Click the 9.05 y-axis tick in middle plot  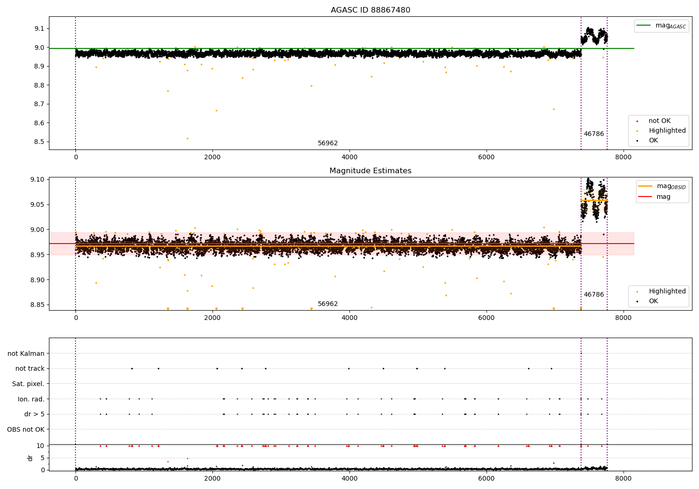pos(38,205)
